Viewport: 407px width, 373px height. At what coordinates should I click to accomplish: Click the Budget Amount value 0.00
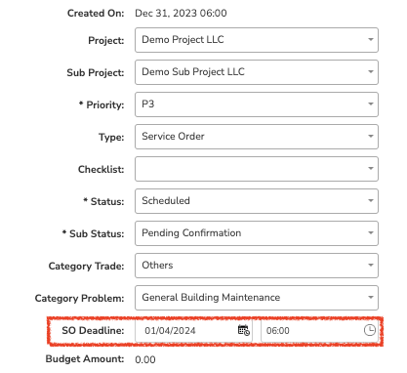(x=145, y=359)
